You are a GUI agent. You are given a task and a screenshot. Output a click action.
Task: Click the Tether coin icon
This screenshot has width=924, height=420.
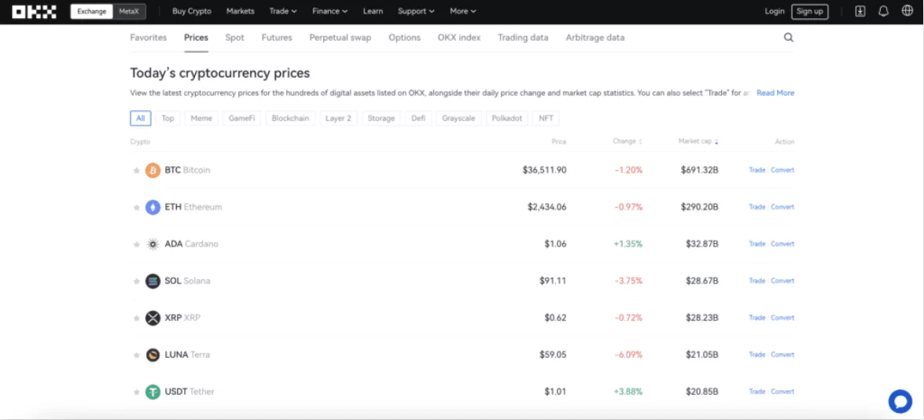(x=153, y=392)
